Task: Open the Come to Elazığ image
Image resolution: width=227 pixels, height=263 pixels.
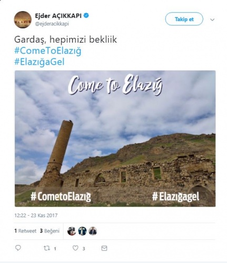Action: [x=115, y=138]
